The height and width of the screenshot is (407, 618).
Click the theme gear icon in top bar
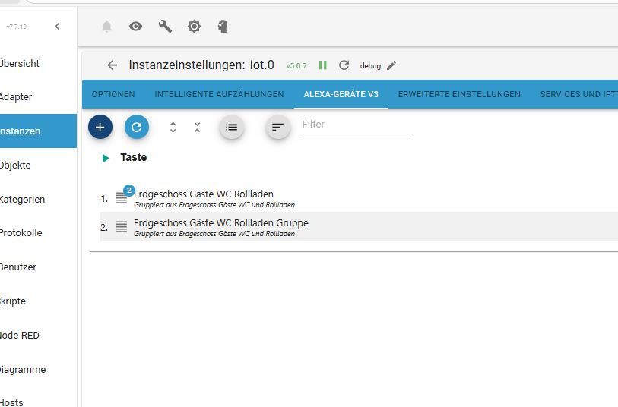pos(194,27)
